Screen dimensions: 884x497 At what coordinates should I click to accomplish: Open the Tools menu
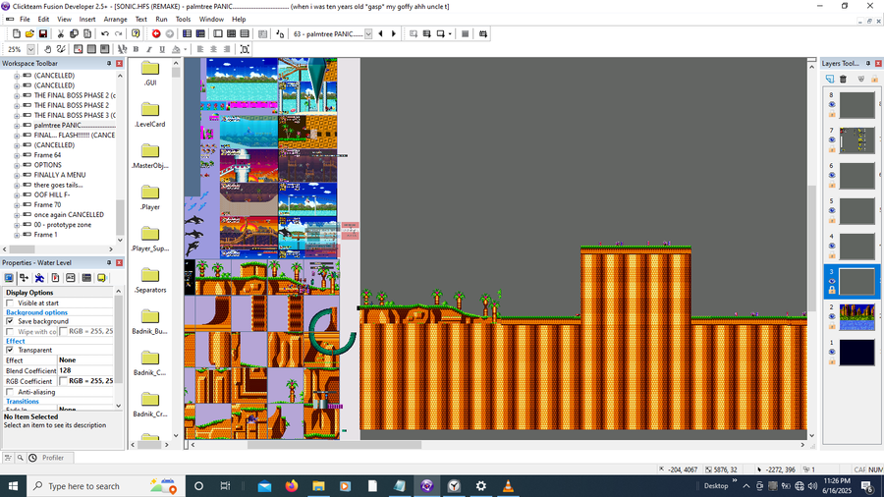184,20
